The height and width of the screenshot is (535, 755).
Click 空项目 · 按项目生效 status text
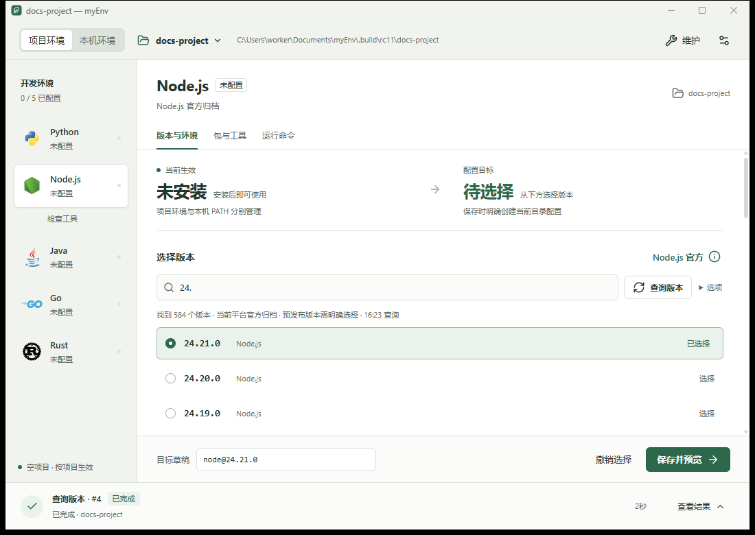[x=60, y=467]
